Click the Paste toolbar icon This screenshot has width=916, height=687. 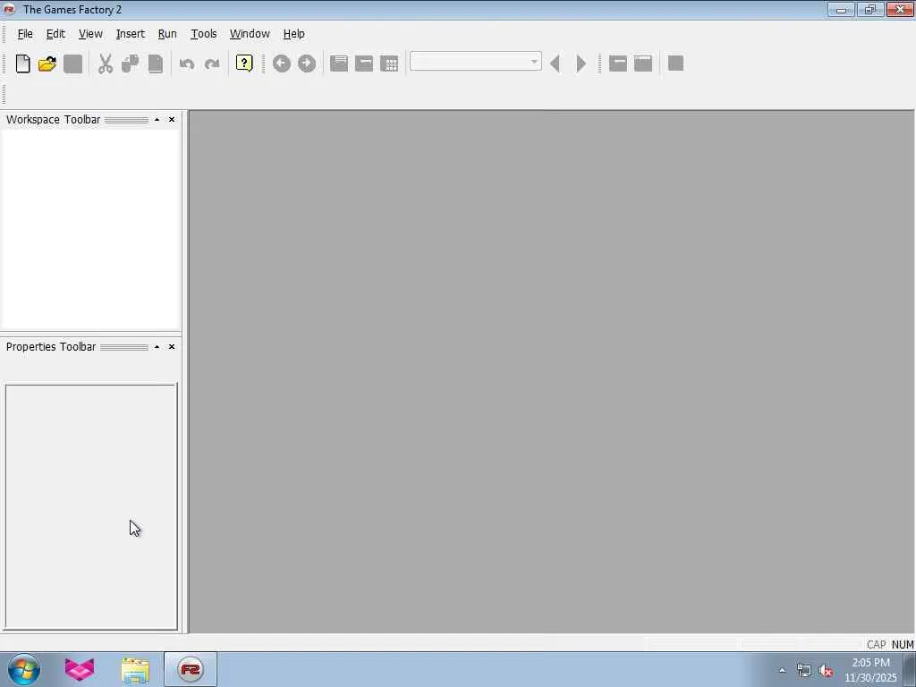pos(156,64)
